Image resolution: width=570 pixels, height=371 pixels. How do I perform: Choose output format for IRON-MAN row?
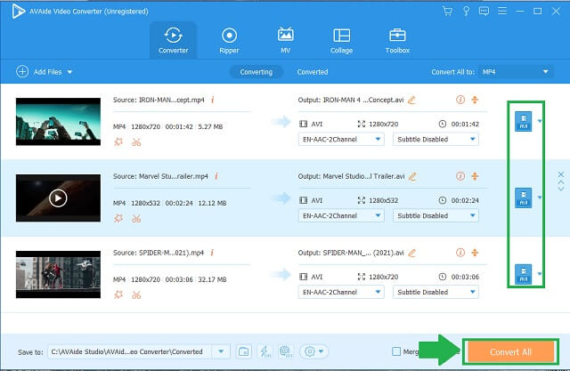pos(524,121)
